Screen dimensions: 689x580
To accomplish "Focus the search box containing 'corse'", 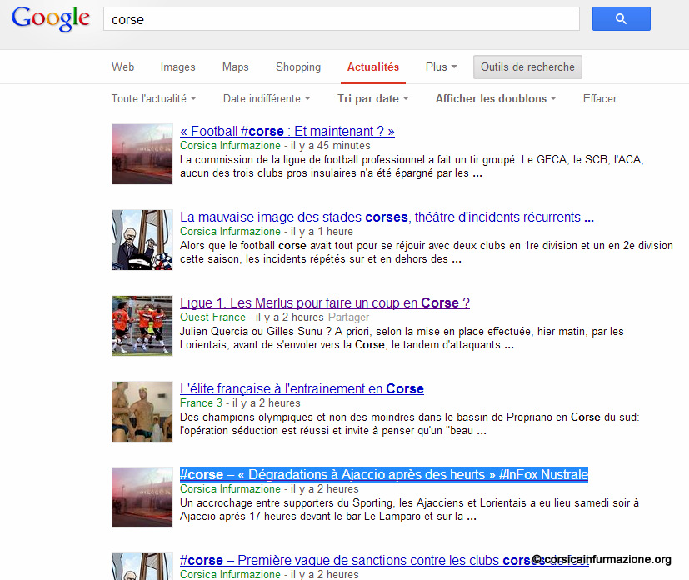I will click(342, 19).
